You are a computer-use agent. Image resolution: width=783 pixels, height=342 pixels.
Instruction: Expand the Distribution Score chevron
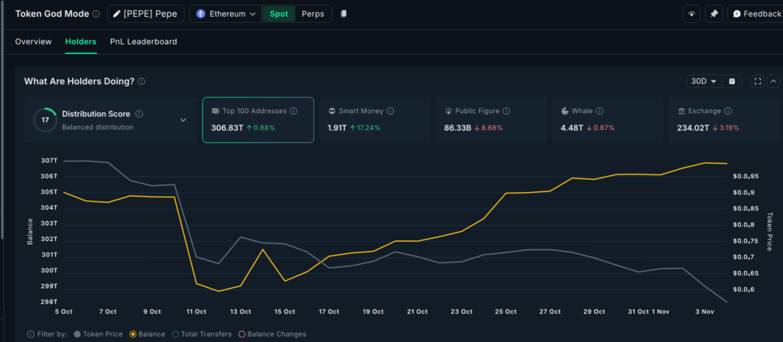click(x=183, y=120)
